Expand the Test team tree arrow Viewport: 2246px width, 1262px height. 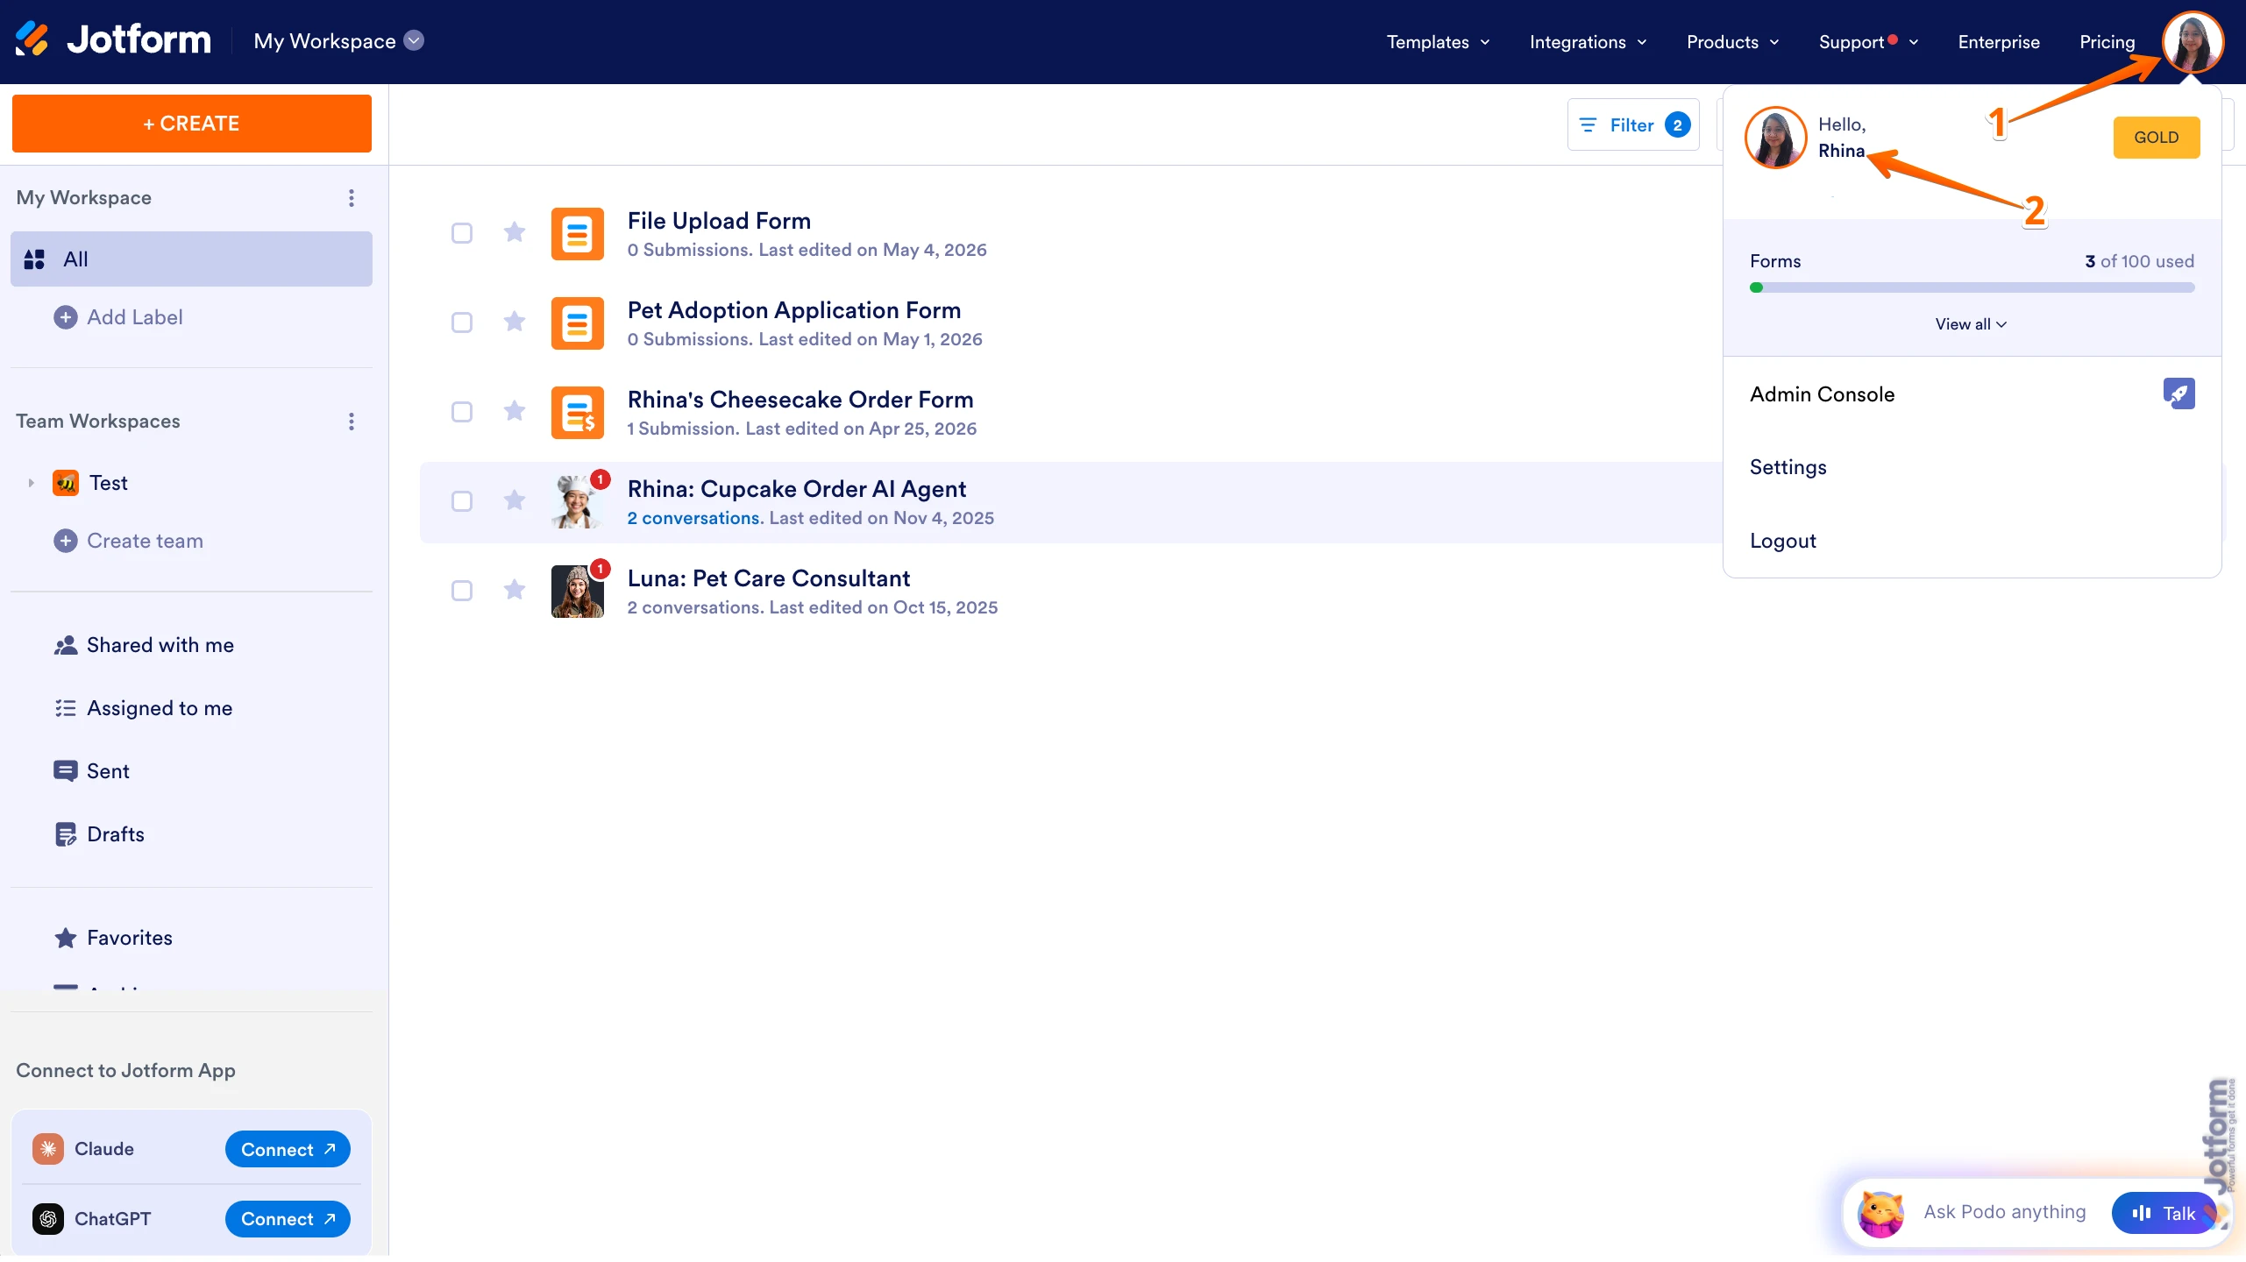pyautogui.click(x=31, y=483)
